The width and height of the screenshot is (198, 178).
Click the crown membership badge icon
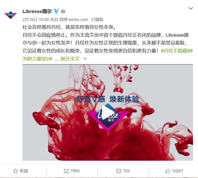tap(63, 11)
